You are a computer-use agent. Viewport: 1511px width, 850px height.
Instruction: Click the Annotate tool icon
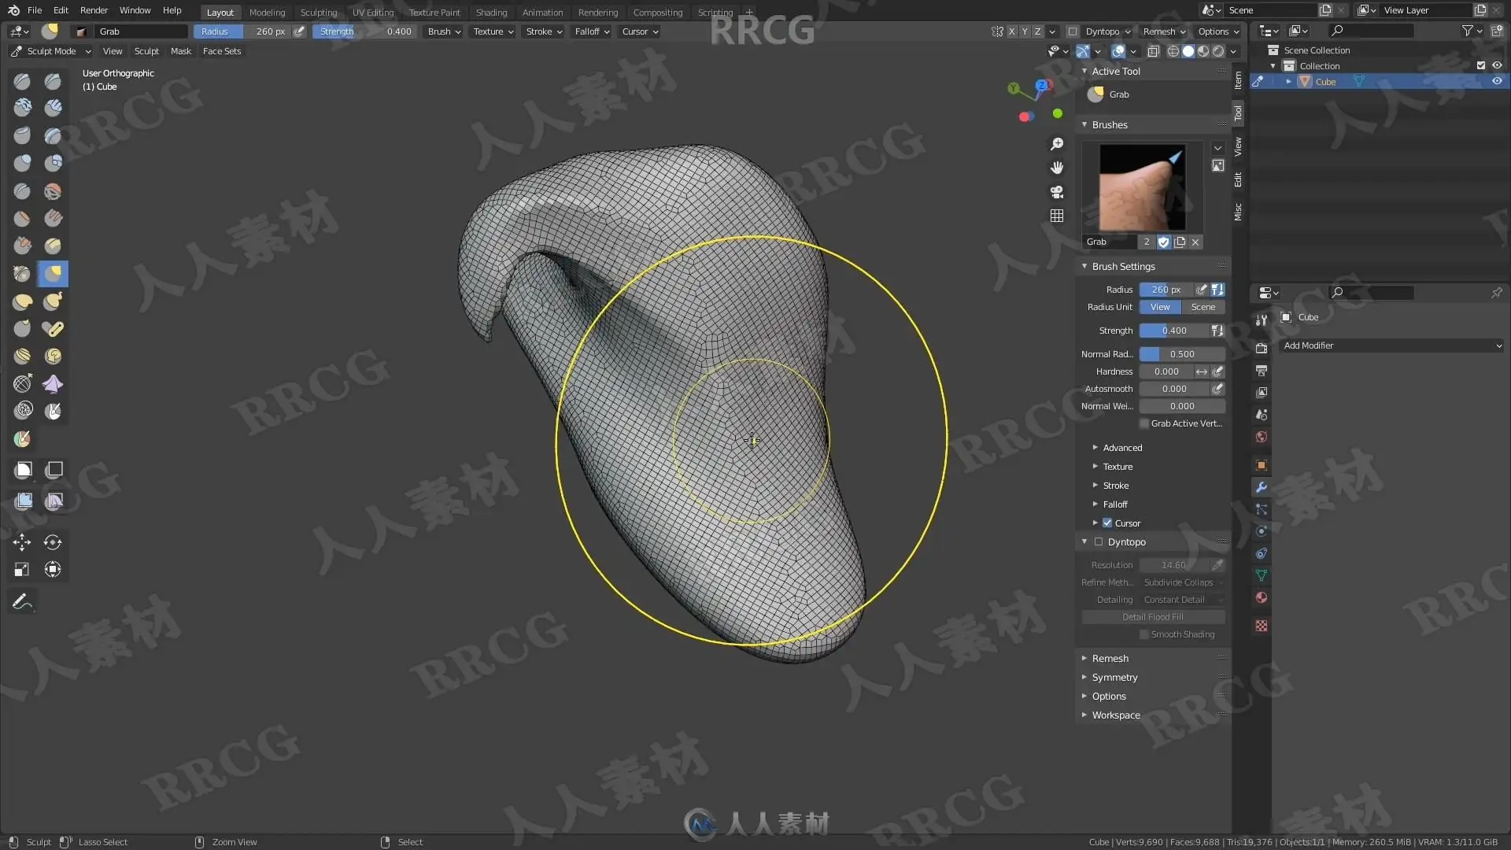tap(22, 602)
